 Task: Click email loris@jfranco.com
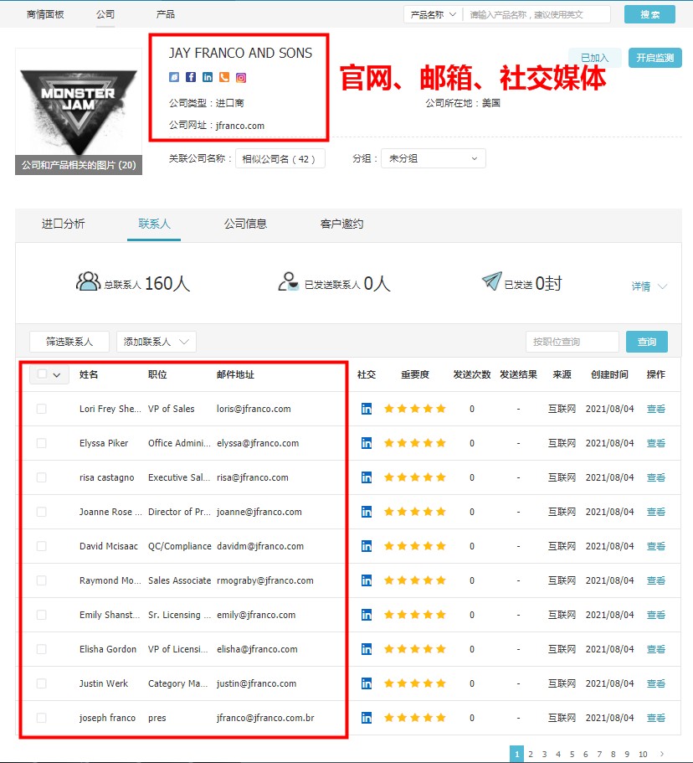click(254, 409)
